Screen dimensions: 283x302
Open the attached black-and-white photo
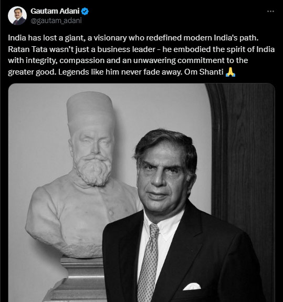click(x=142, y=193)
